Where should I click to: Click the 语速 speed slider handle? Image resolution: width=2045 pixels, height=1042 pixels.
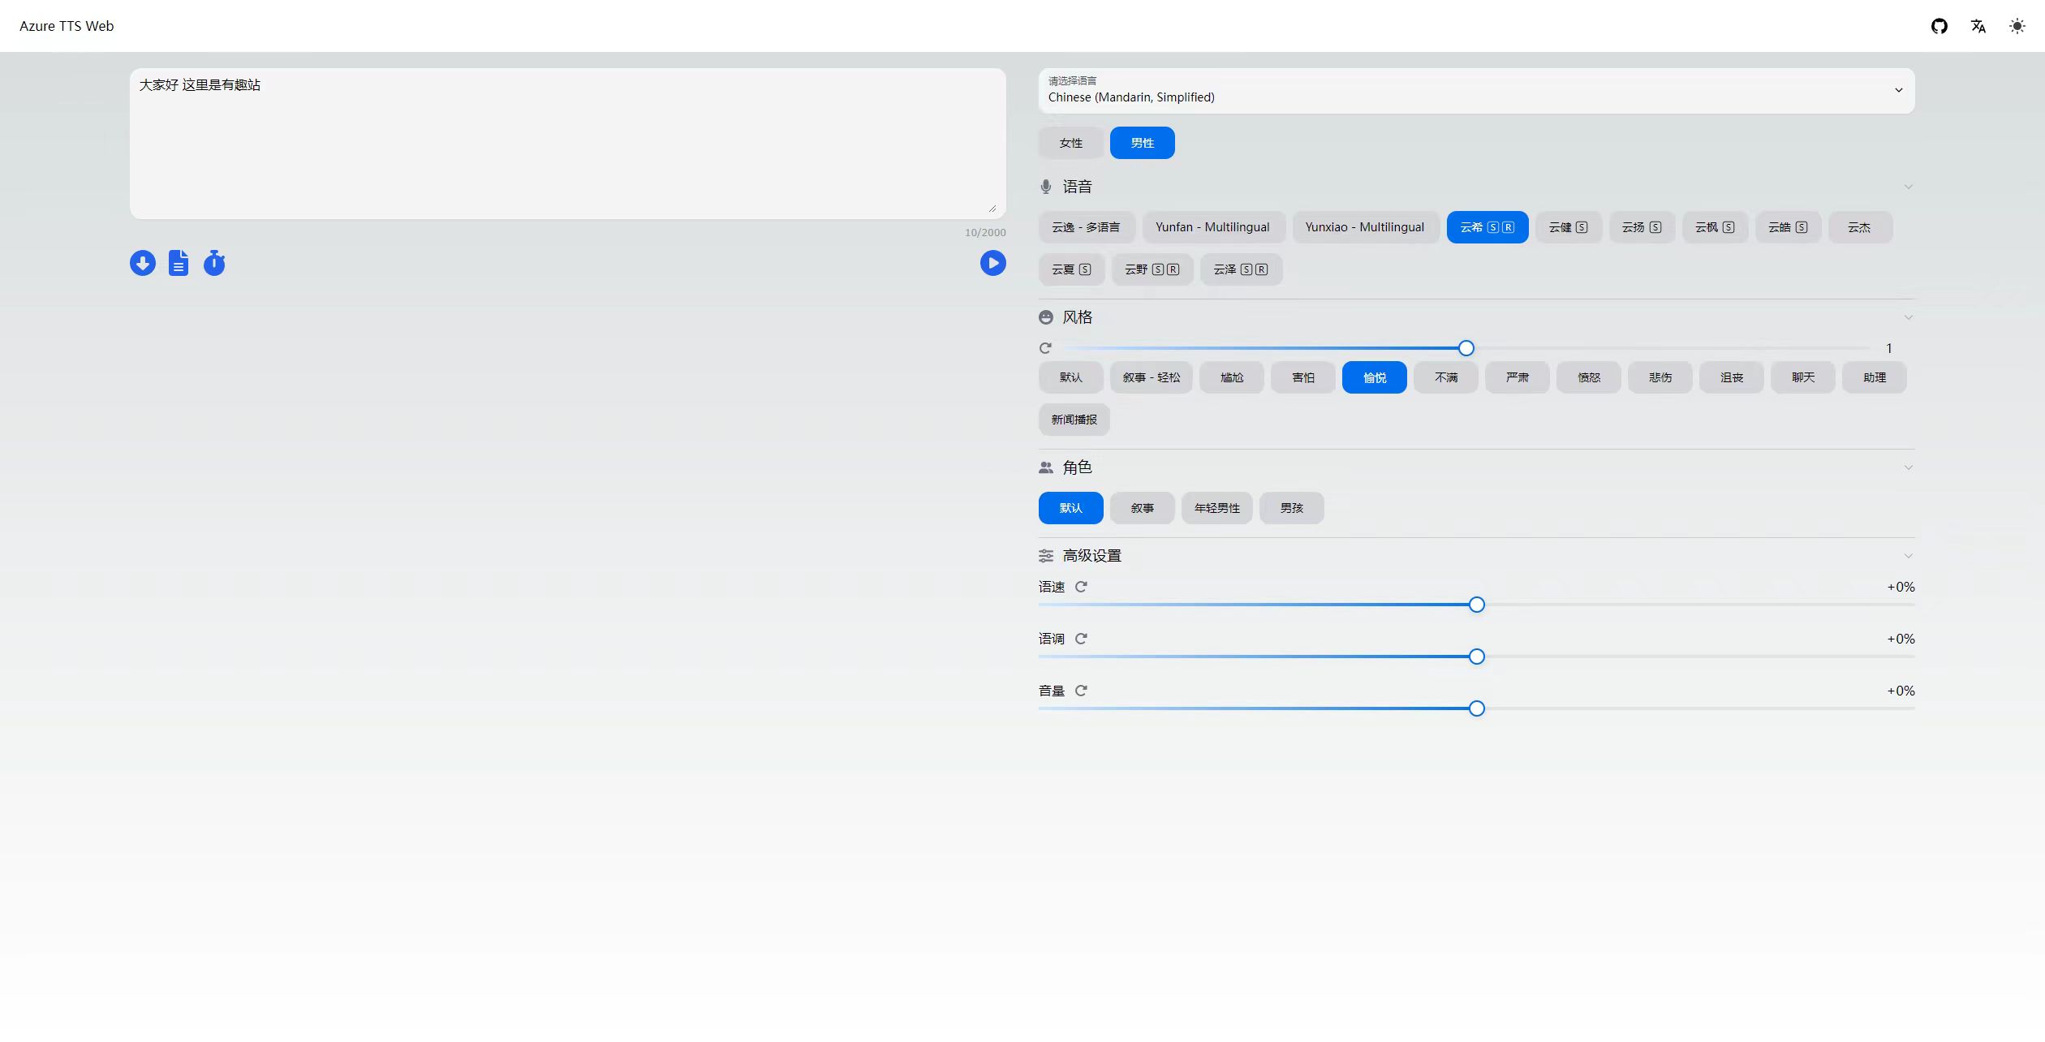[x=1477, y=605]
